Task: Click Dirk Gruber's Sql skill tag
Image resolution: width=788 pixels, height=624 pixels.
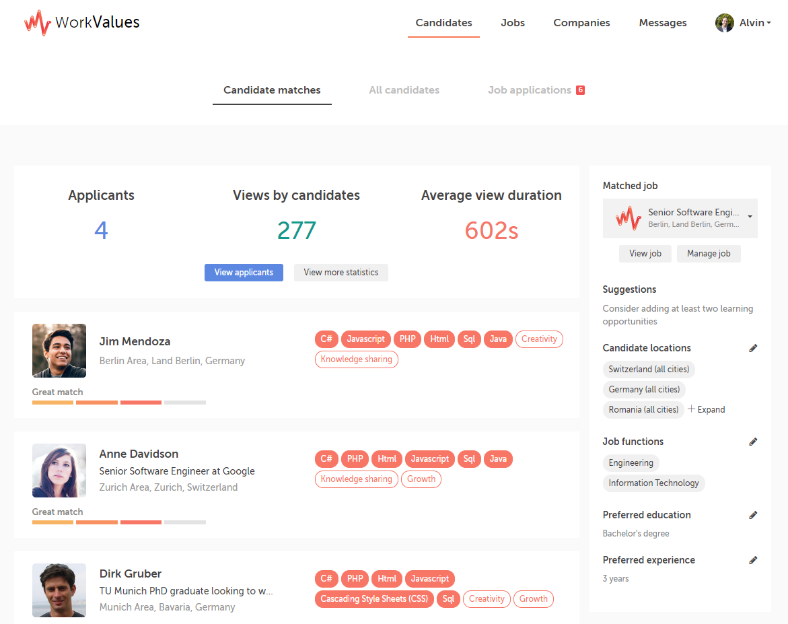Action: point(448,598)
